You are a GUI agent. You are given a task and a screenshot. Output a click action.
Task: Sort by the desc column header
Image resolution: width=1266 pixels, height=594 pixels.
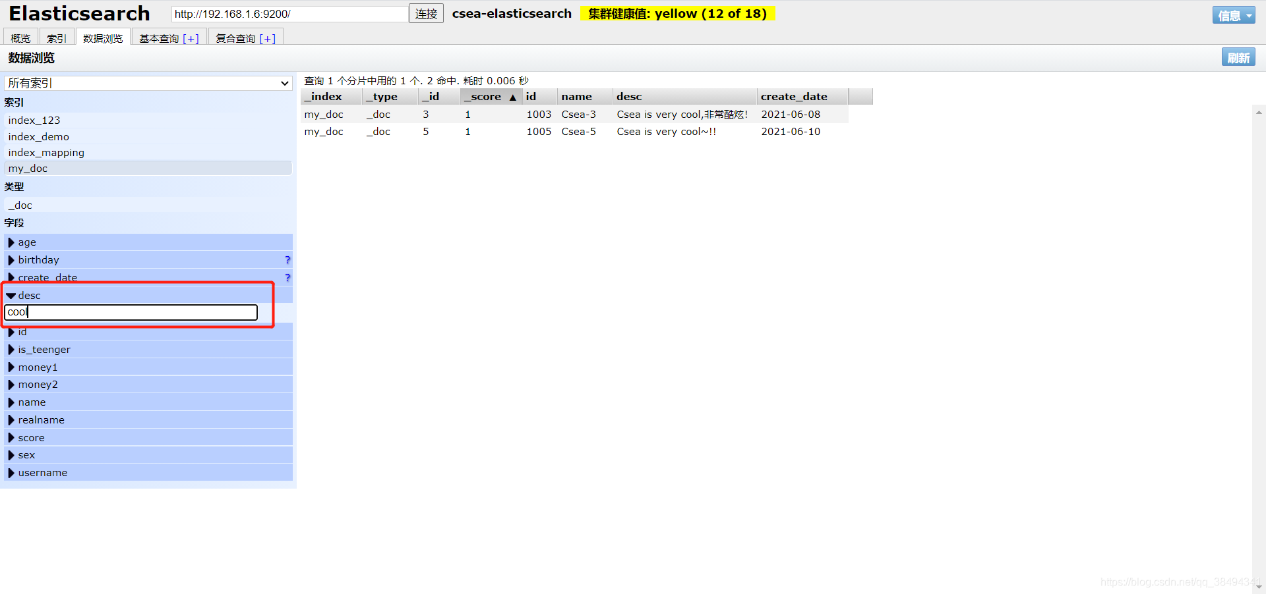tap(685, 97)
